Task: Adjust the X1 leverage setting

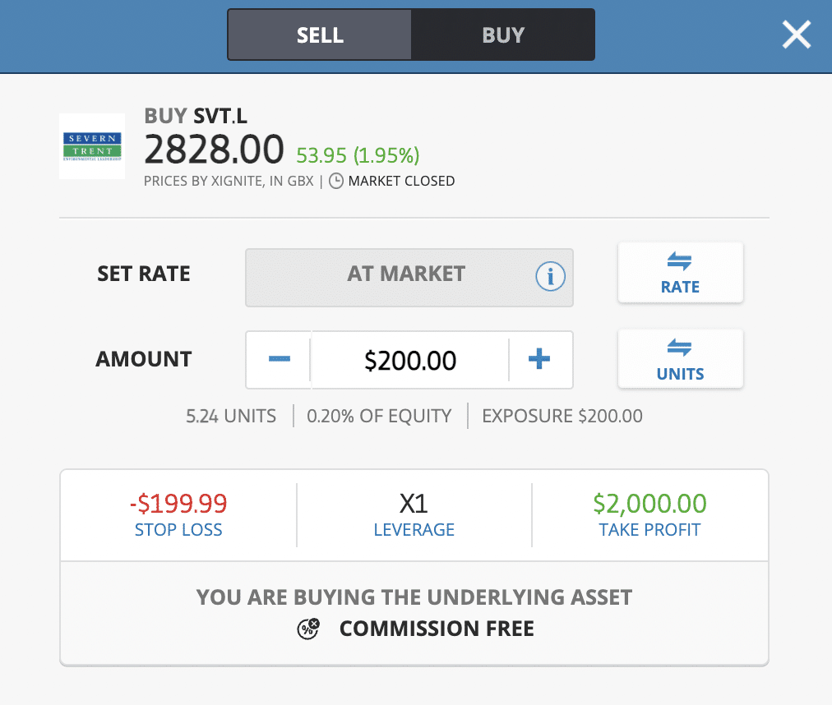Action: pyautogui.click(x=414, y=514)
